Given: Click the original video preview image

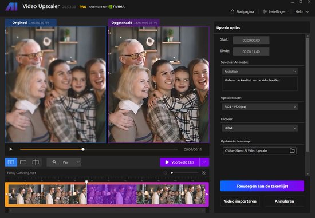Looking at the screenshot, I should [56, 85].
